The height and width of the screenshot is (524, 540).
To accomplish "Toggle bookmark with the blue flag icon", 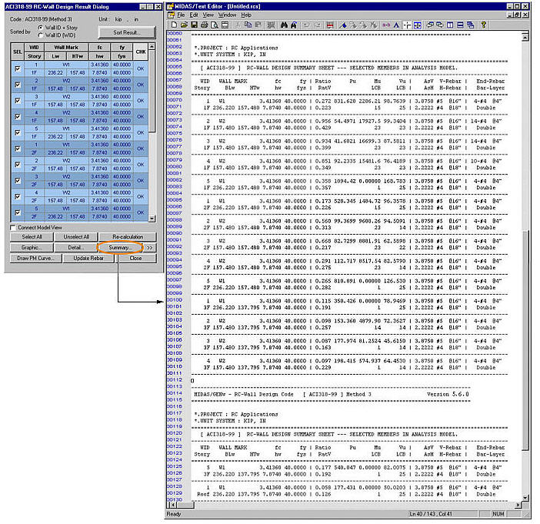I will coord(343,25).
